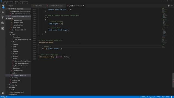
Task: Open the File menu
Action: click(x=1, y=3)
